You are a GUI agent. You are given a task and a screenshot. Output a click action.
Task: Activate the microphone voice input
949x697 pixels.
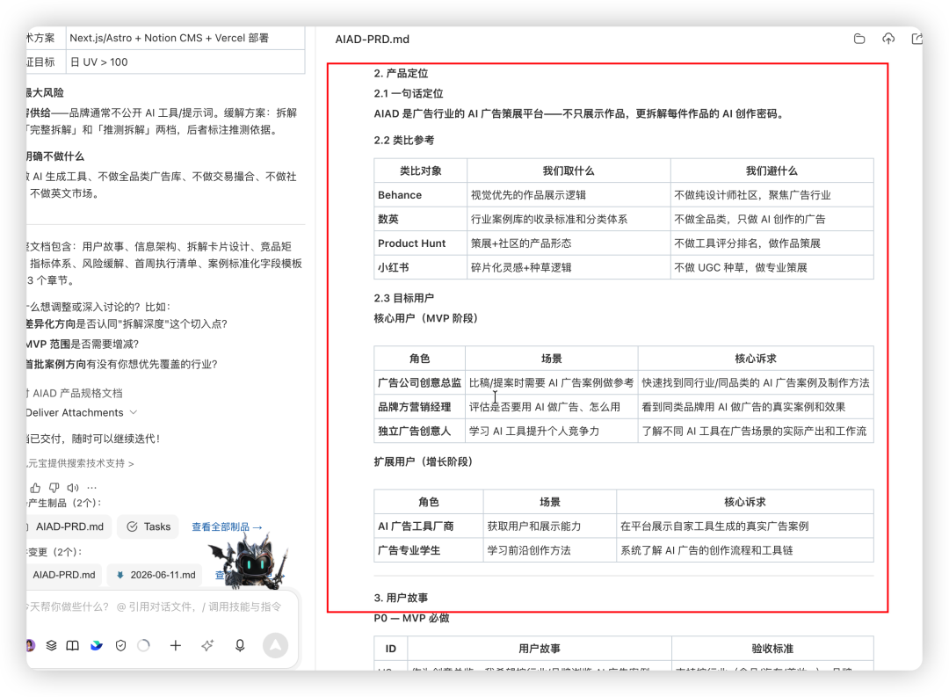(x=240, y=645)
